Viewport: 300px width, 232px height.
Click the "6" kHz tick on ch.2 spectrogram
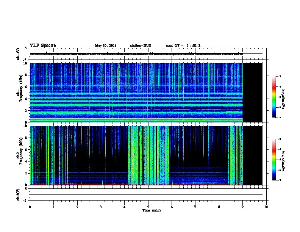click(27, 149)
